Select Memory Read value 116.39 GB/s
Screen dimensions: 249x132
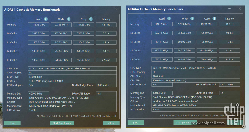162,24
